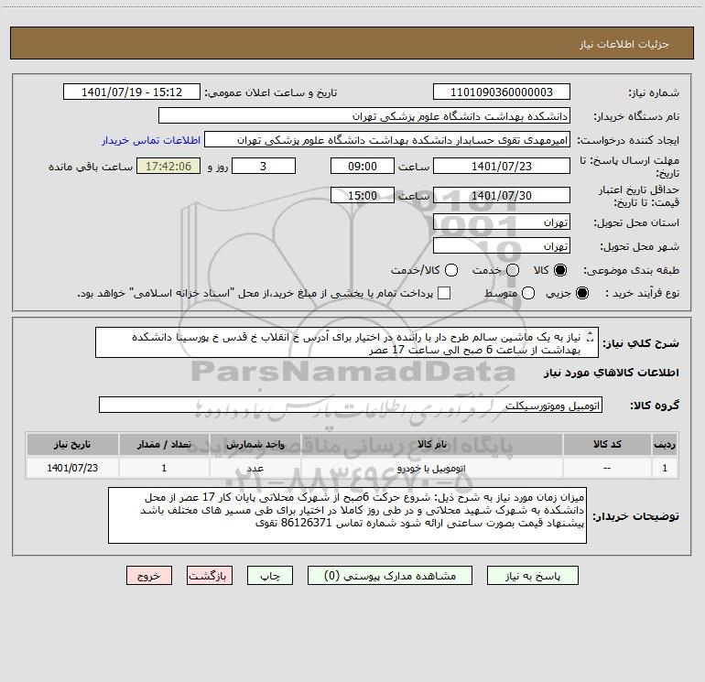Select the متوسط purchase type radio

pyautogui.click(x=528, y=294)
